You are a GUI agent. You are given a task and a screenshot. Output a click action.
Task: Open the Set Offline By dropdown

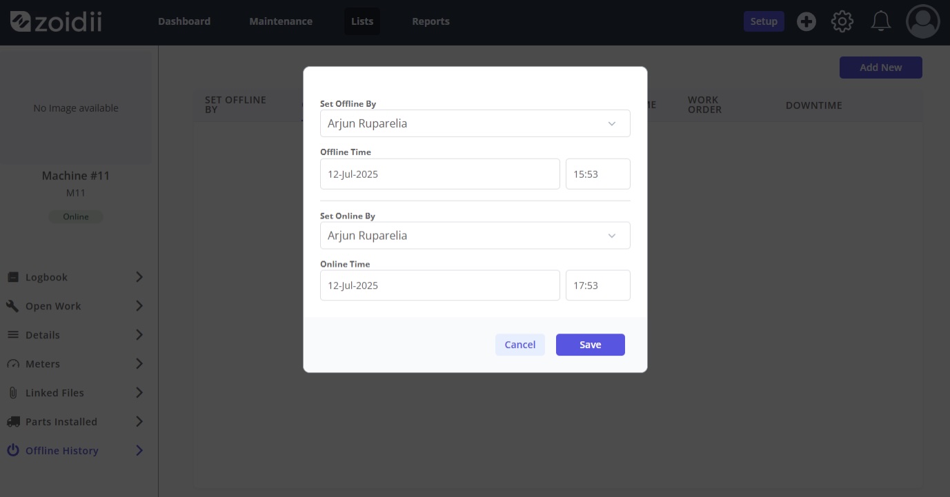pos(475,123)
